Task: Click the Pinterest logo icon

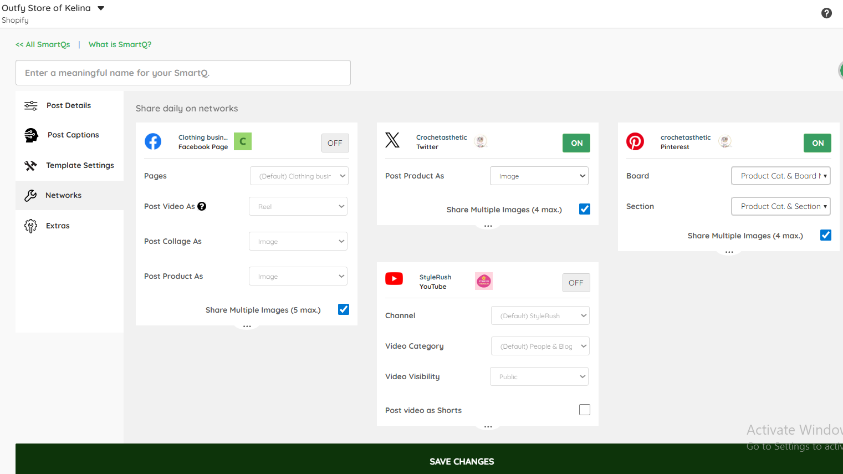Action: pos(635,141)
